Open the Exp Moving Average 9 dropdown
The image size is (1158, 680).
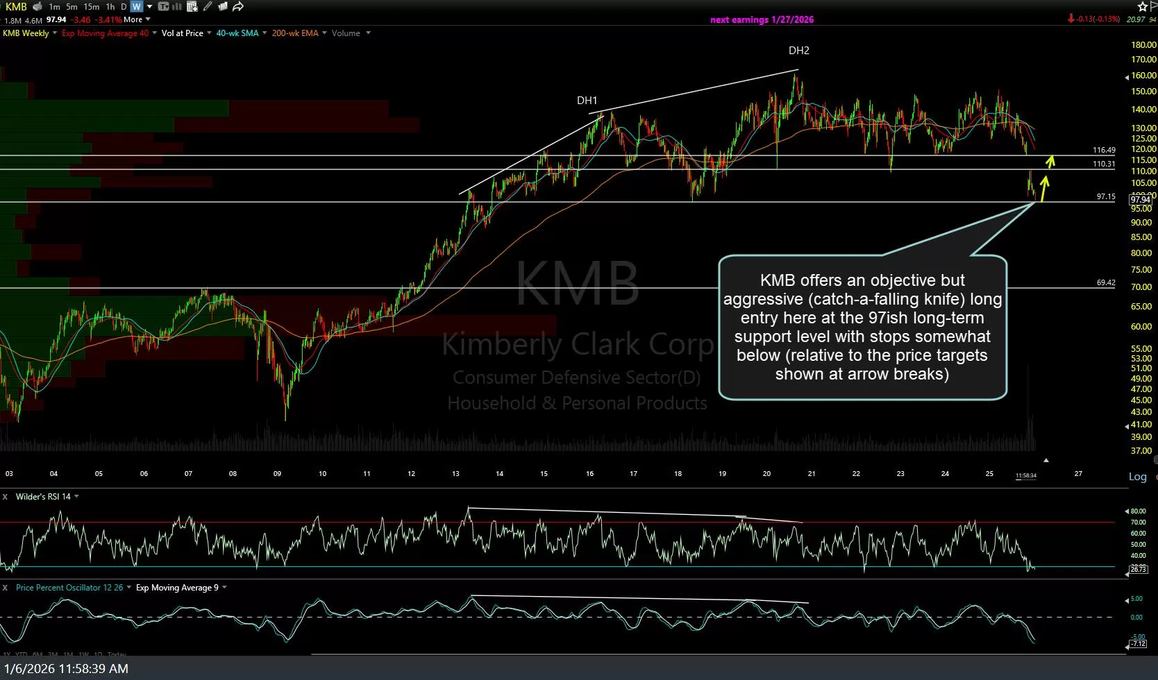[x=224, y=588]
